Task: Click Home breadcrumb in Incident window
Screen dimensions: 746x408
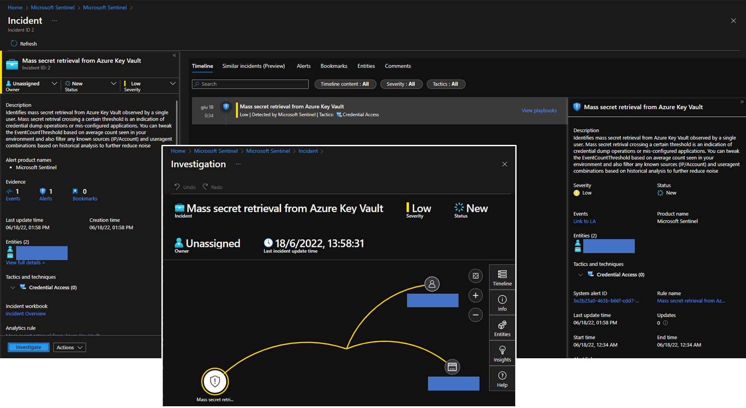Action: point(15,7)
